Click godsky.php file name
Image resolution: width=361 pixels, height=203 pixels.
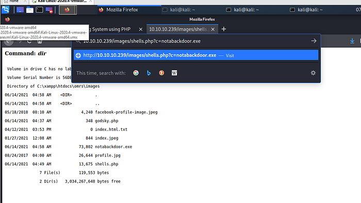click(107, 121)
